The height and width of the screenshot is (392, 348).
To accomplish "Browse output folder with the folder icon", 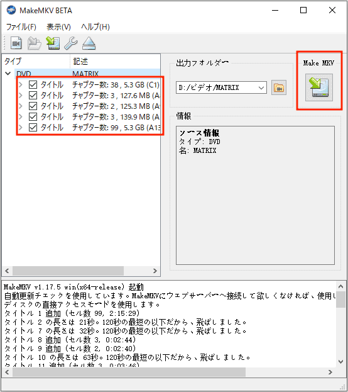I will click(279, 87).
